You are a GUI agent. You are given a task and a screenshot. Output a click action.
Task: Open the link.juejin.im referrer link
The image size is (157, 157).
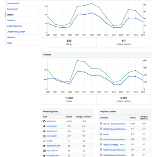[52, 126]
